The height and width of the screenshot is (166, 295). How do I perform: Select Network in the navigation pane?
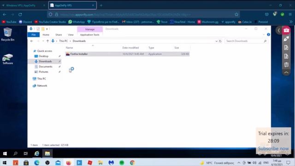click(x=42, y=86)
